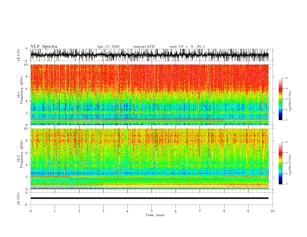Click the ch.1 spectrogram plot area

[x=150, y=94]
